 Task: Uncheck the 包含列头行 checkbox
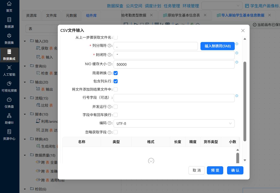(116, 81)
